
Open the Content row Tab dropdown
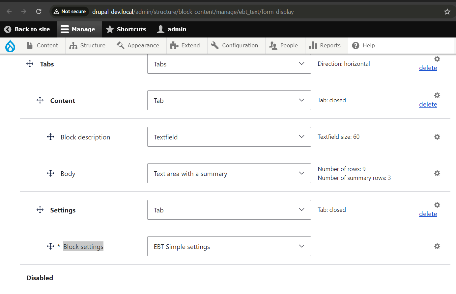click(x=229, y=100)
